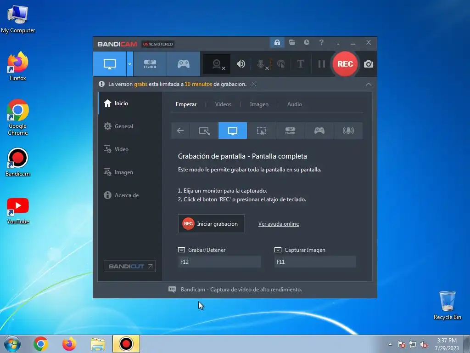The width and height of the screenshot is (470, 353).
Task: Click the pause recording icon
Action: [x=321, y=64]
